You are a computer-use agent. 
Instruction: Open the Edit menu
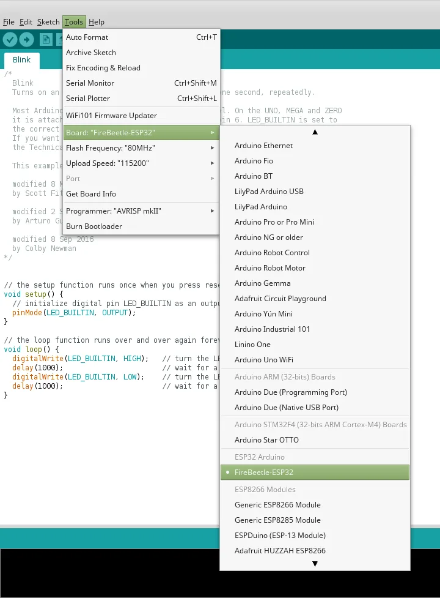pyautogui.click(x=26, y=22)
